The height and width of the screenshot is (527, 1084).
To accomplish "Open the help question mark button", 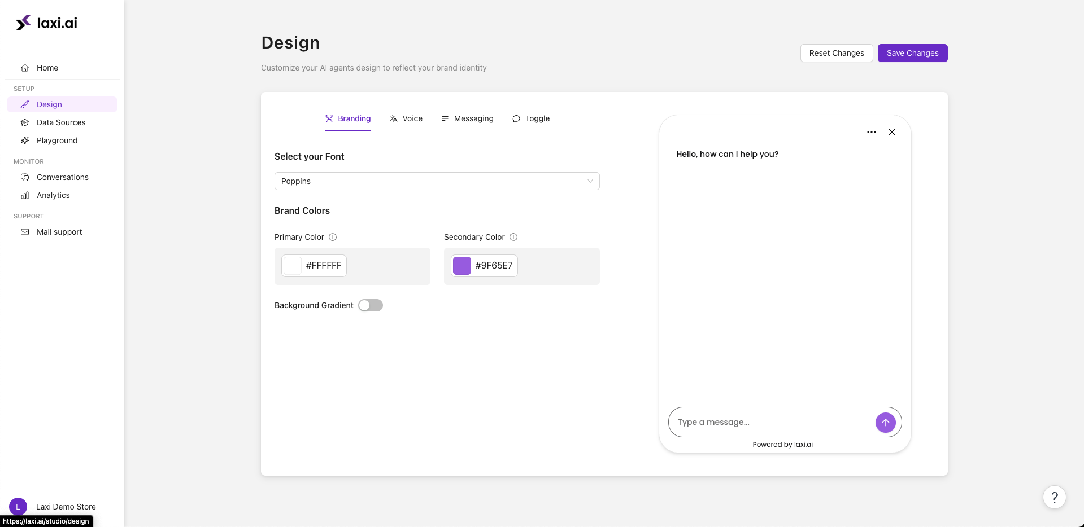I will [1054, 497].
